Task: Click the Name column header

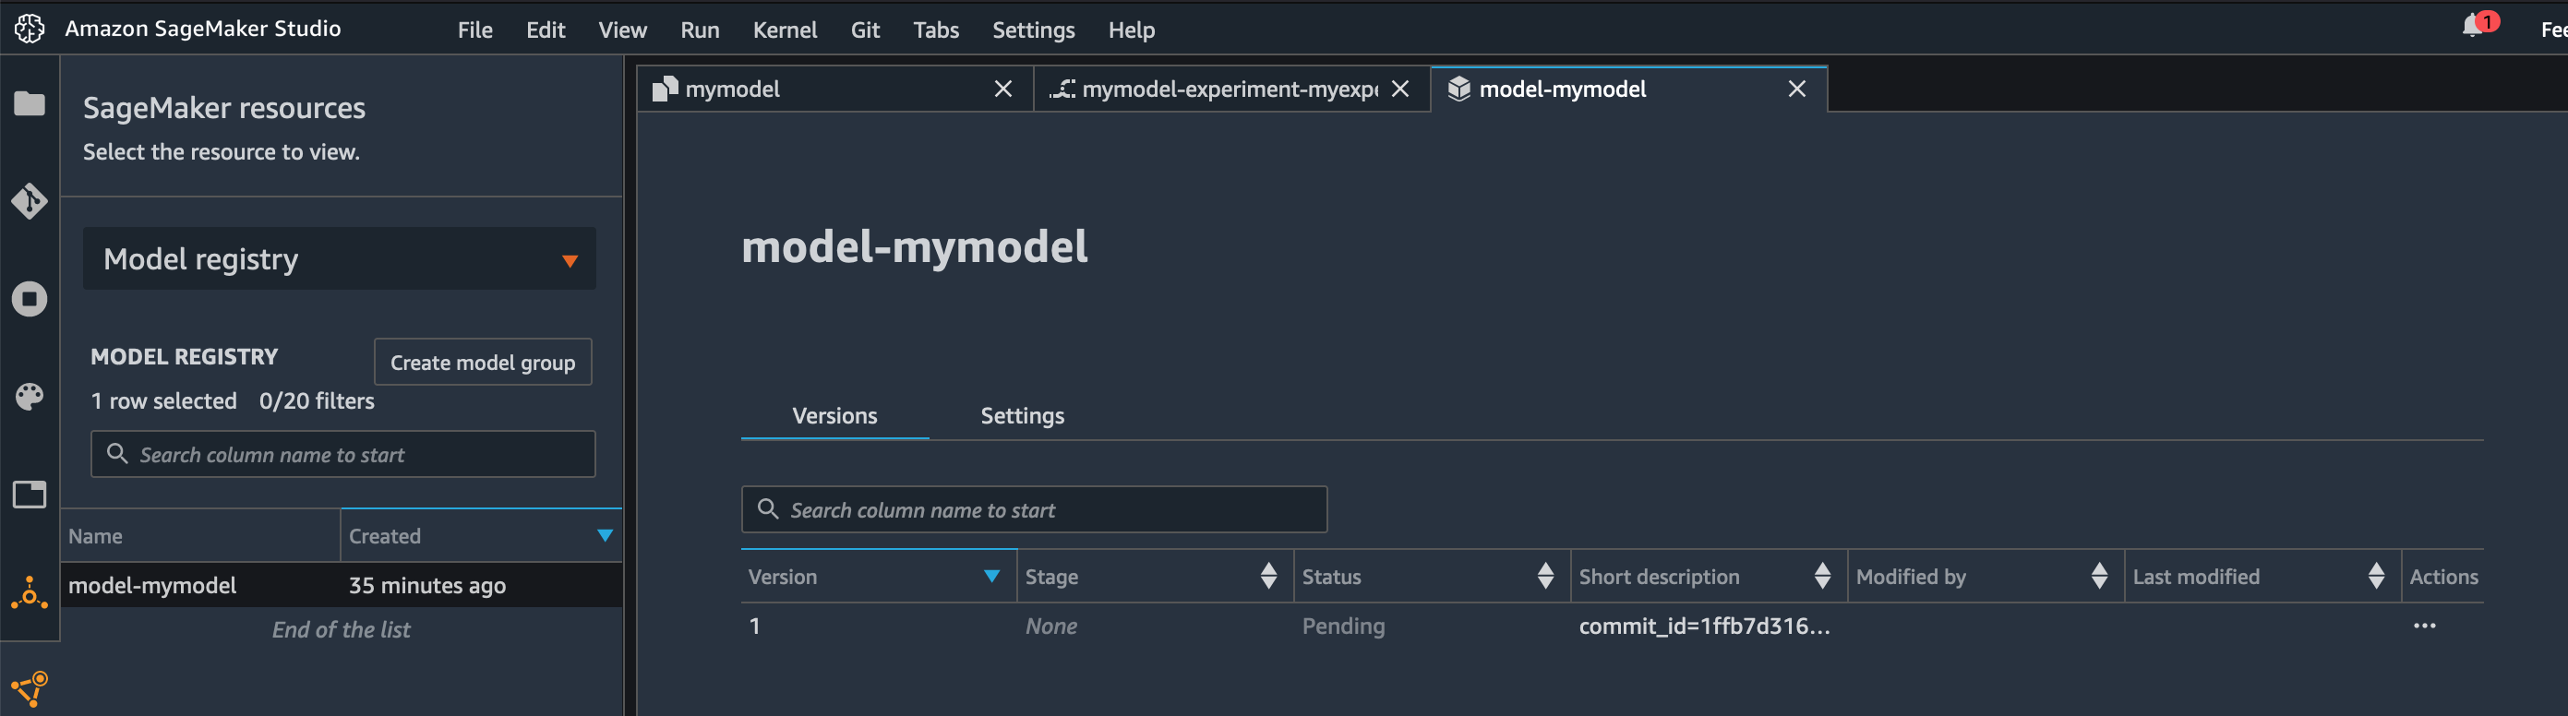Action: 199,536
